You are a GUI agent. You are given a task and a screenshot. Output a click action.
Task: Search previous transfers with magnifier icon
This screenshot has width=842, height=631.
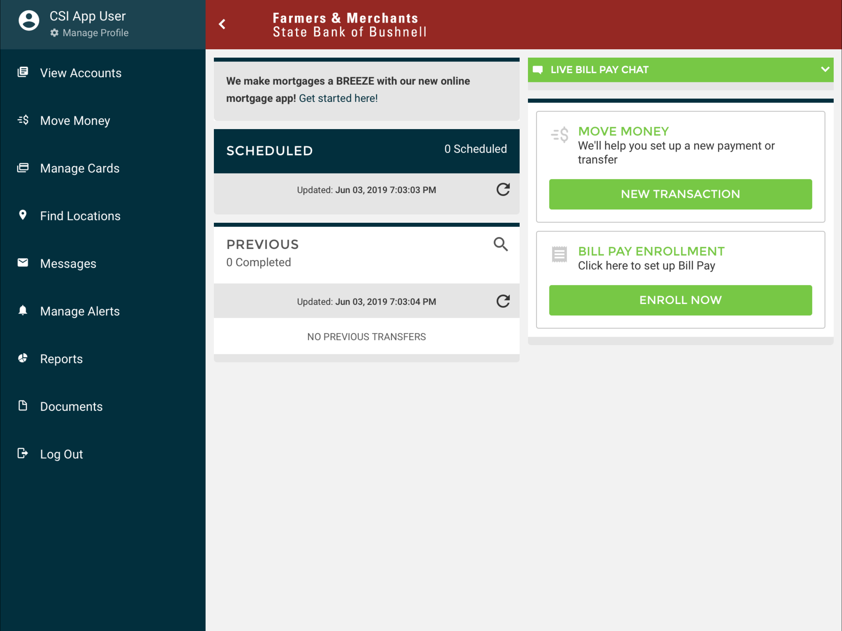click(x=501, y=244)
